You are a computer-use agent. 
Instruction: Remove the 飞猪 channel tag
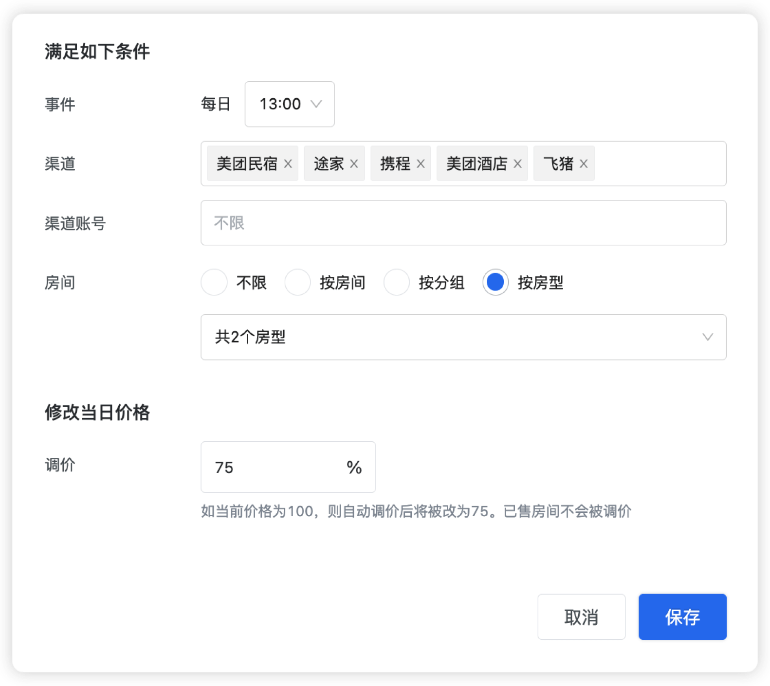tap(584, 164)
